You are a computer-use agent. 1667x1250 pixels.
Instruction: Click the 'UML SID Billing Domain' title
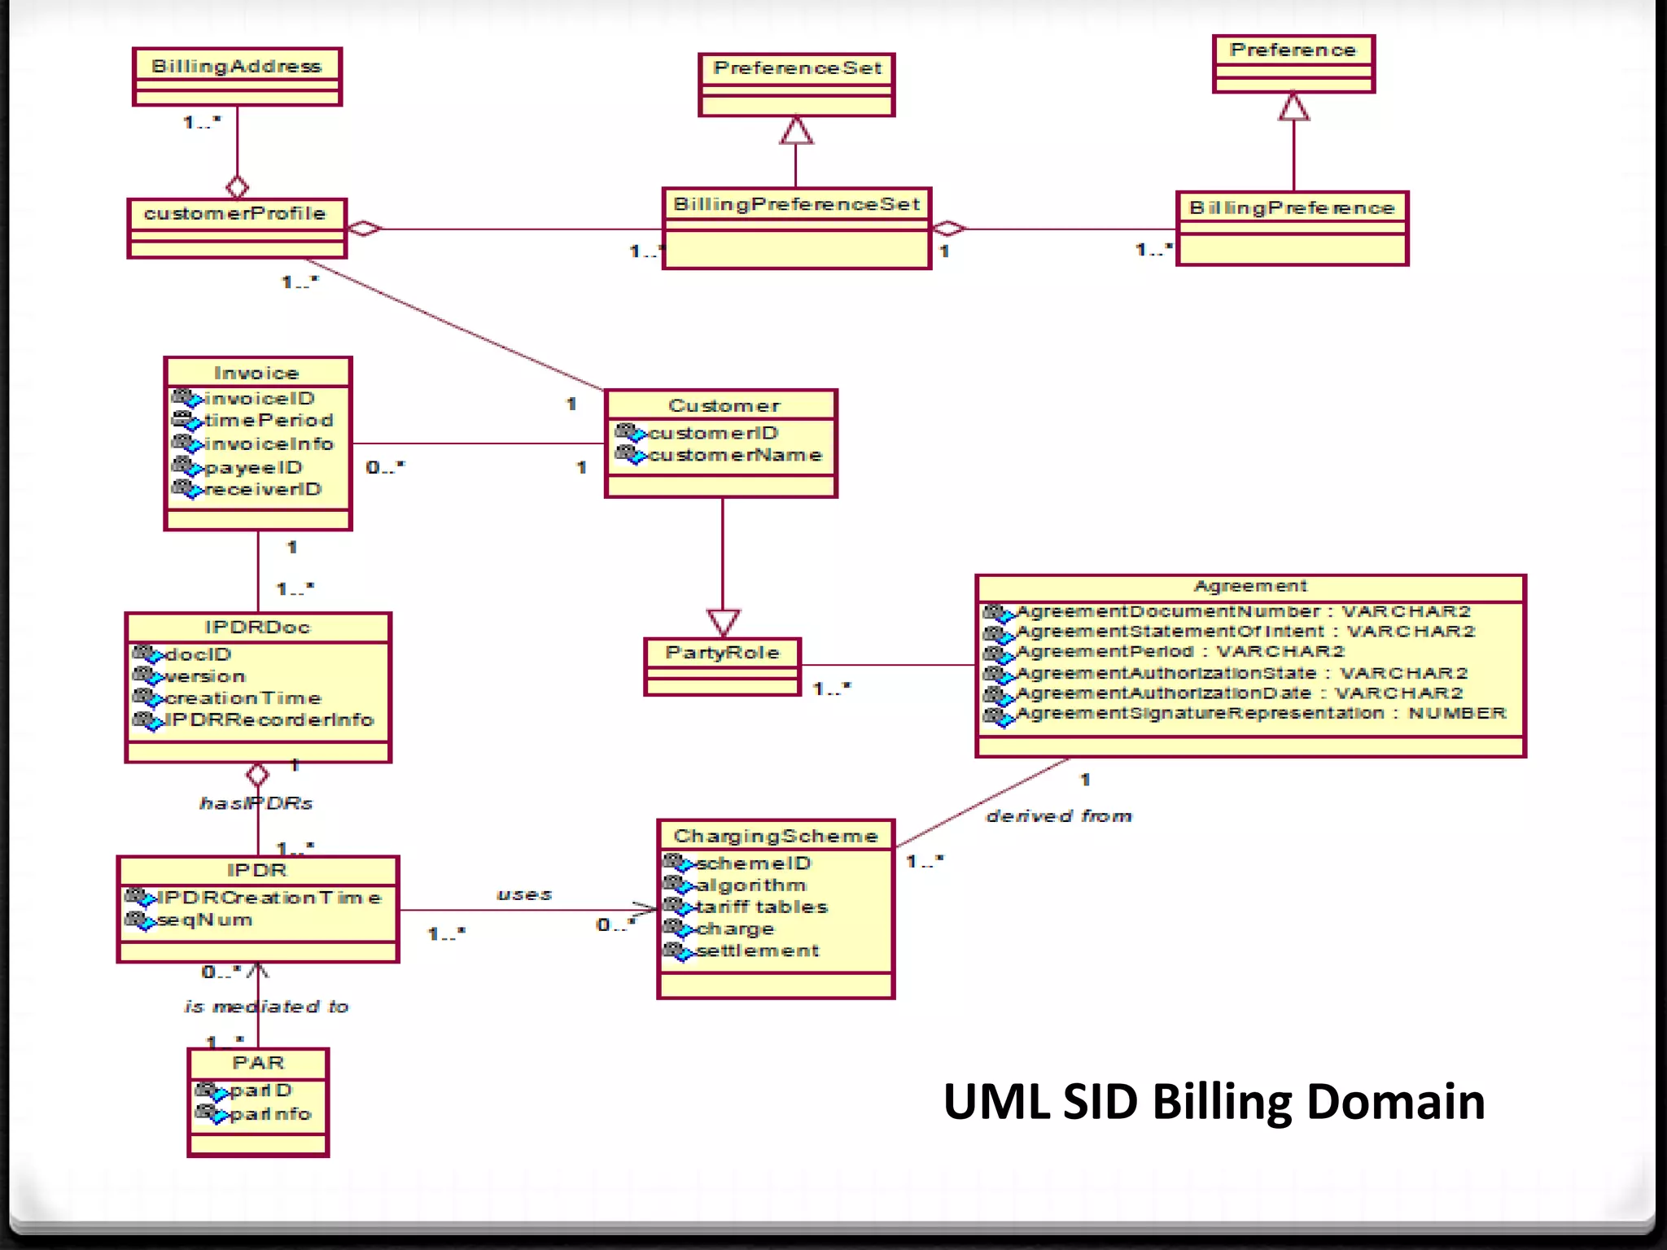(1214, 1101)
